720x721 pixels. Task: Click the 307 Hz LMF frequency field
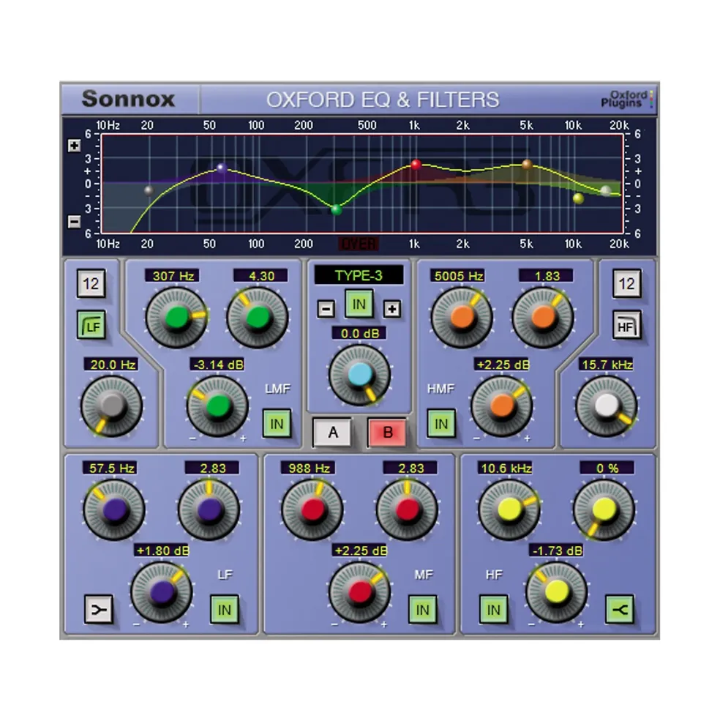tap(173, 276)
